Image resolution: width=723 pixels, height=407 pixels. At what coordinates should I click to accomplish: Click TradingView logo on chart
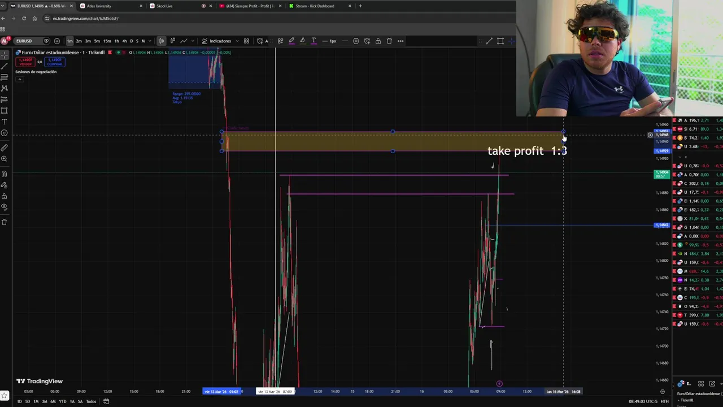pyautogui.click(x=40, y=381)
